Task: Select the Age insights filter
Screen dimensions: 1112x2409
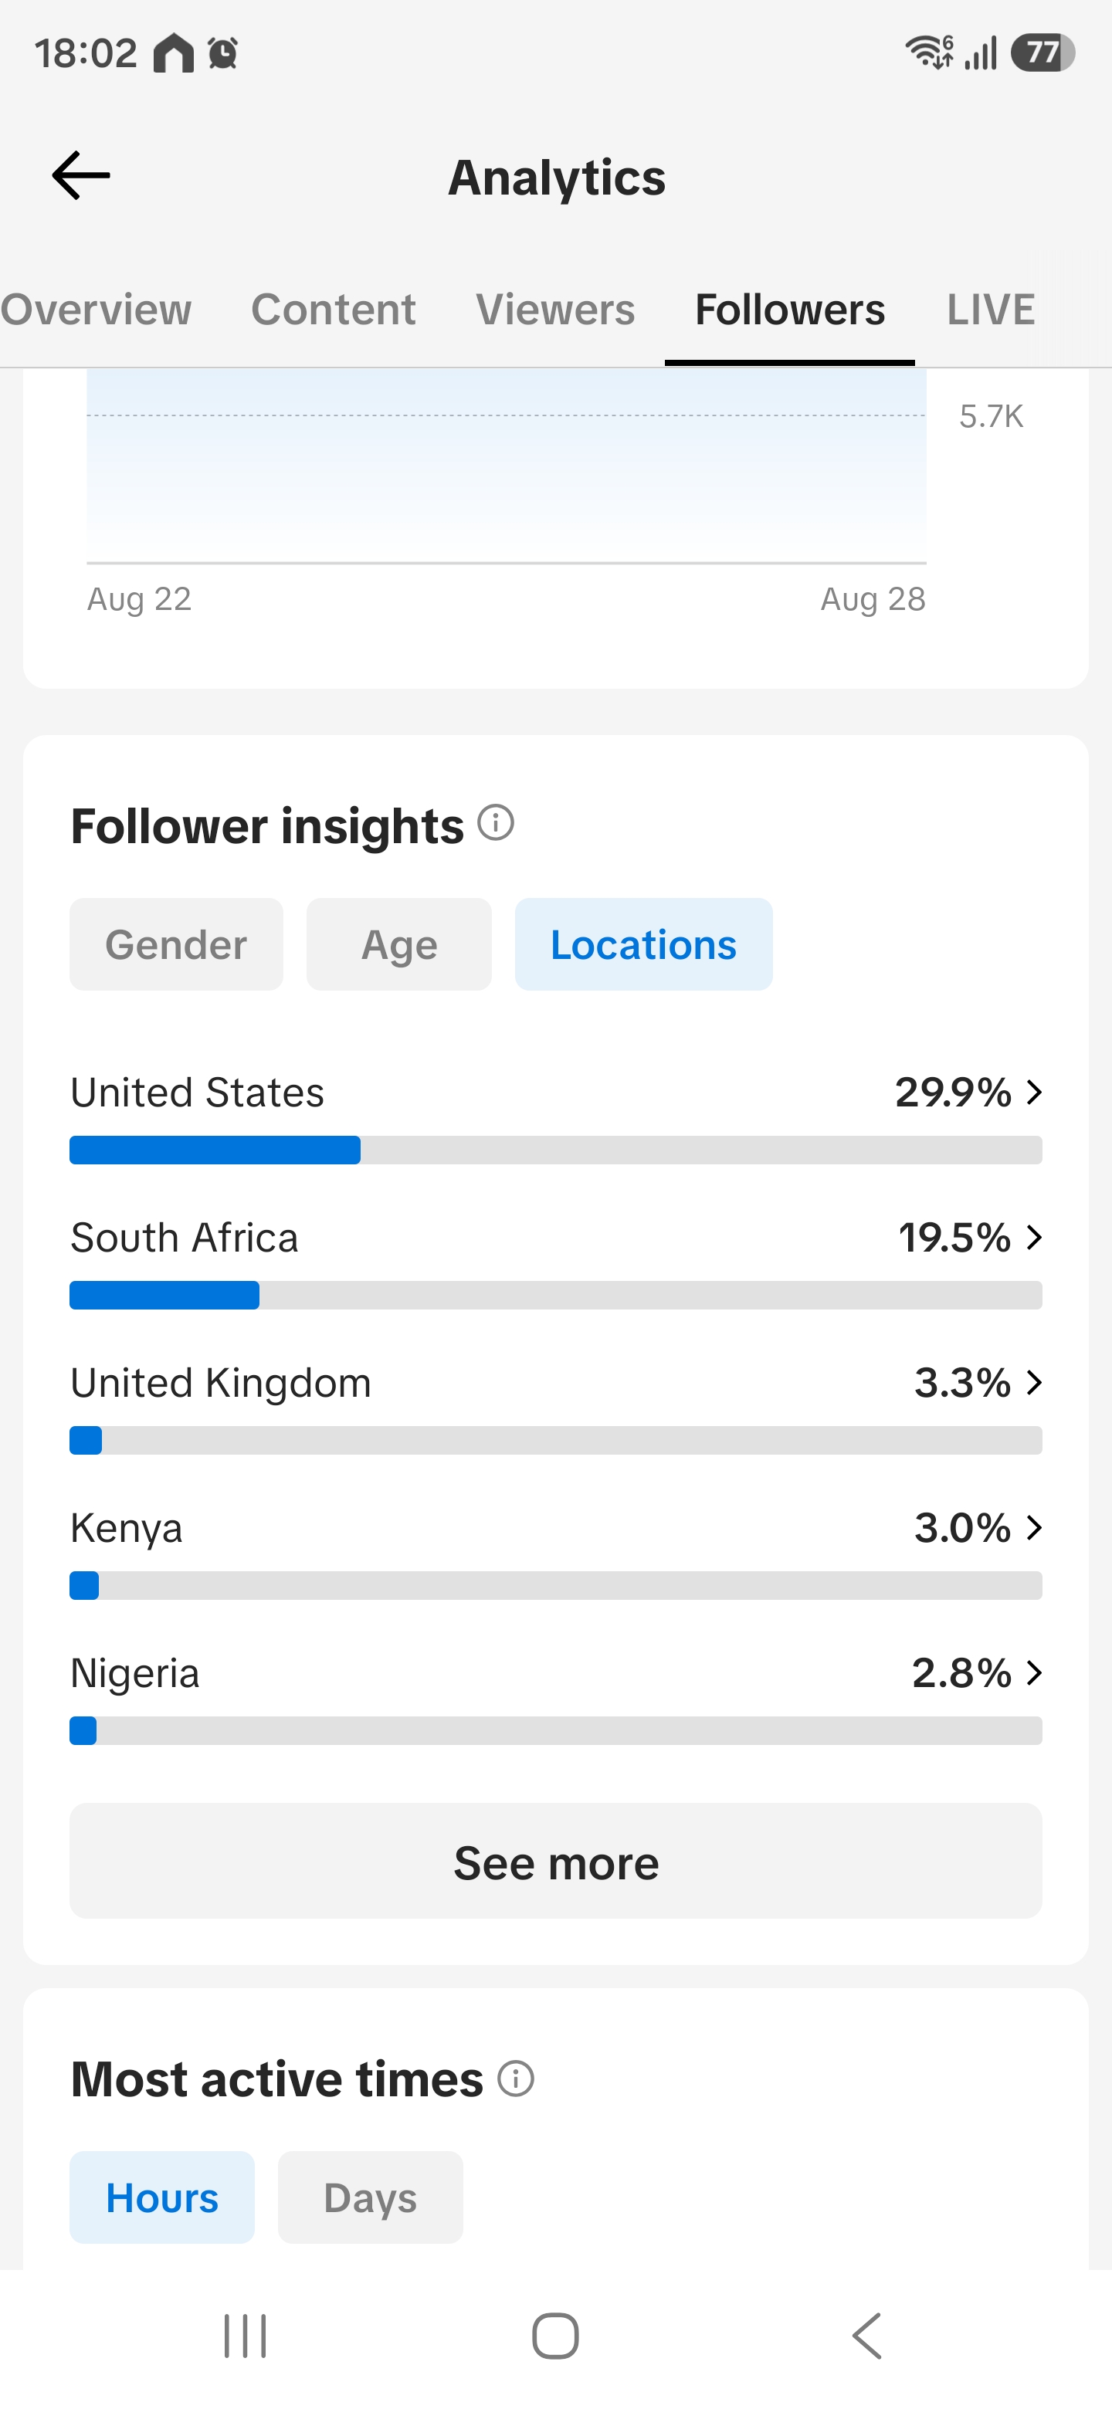Action: click(x=399, y=944)
